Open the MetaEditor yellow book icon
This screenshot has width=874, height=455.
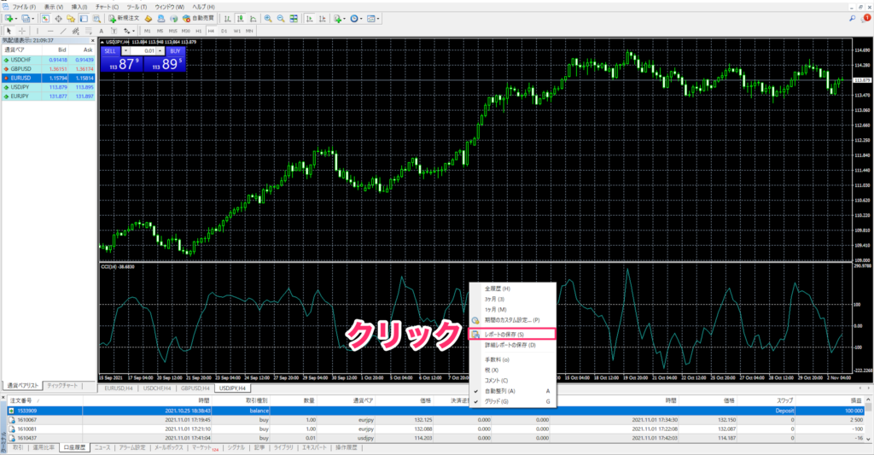pos(149,19)
